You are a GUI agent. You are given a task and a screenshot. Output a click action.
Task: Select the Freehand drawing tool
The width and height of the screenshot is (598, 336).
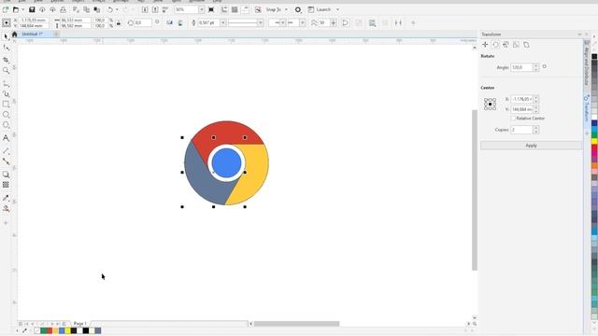(x=6, y=84)
